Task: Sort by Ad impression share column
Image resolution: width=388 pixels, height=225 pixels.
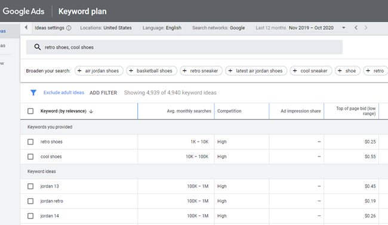Action: coord(301,111)
